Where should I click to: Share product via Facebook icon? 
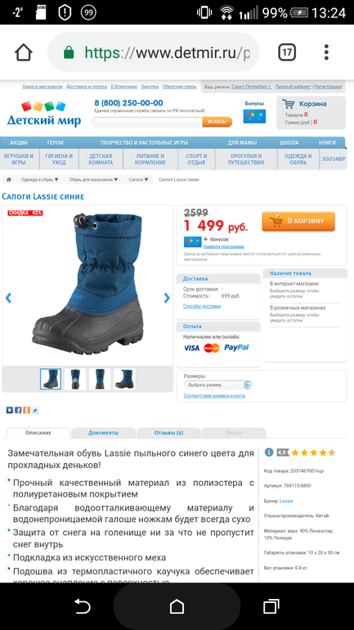pos(18,410)
